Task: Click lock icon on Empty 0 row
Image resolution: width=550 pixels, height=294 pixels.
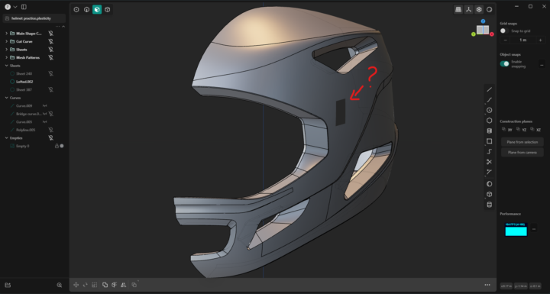Action: [x=57, y=146]
